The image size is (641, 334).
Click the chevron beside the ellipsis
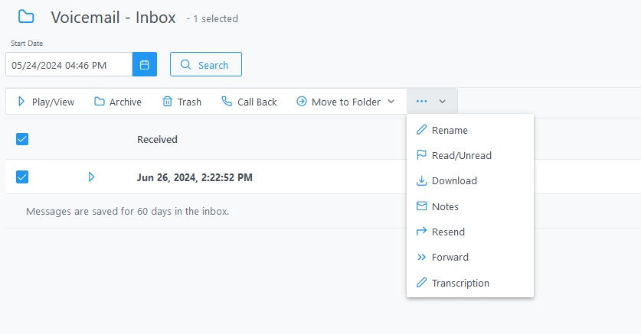pyautogui.click(x=443, y=102)
